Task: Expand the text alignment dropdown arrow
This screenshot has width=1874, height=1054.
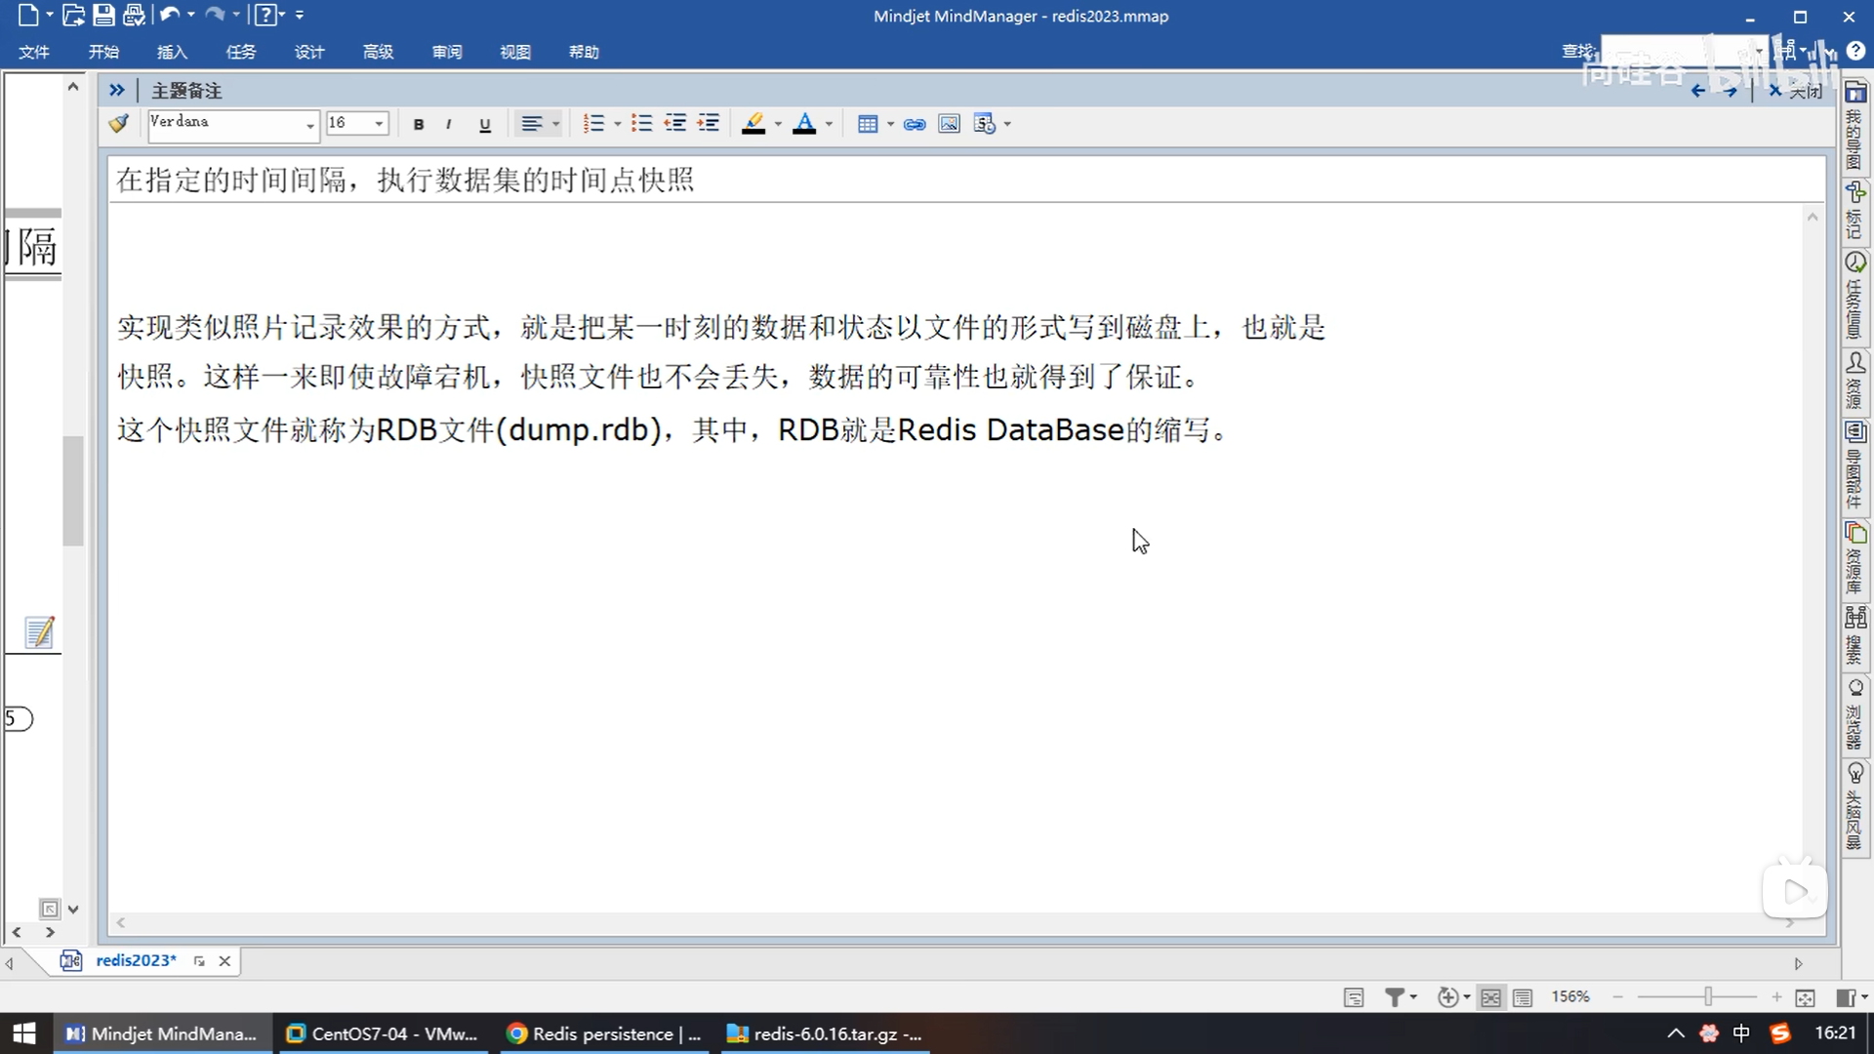Action: coord(556,124)
